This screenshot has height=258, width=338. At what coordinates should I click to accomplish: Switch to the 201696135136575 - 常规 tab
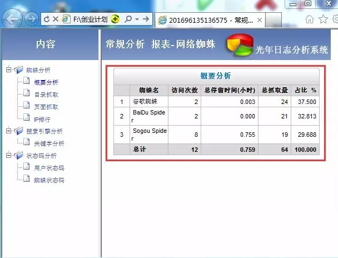[x=210, y=20]
